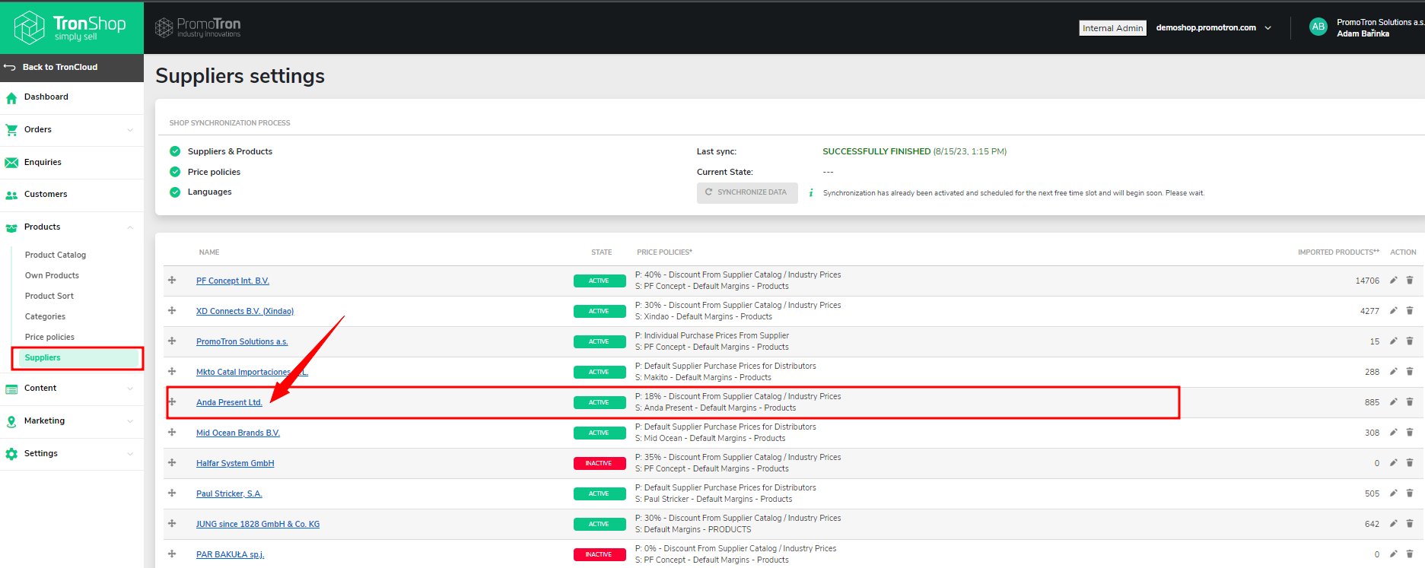Open Categories submenu item

click(x=45, y=316)
